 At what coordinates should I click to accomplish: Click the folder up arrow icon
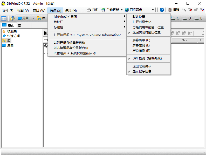click(x=12, y=18)
